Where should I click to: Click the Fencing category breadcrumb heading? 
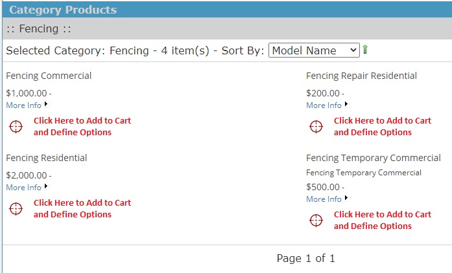tap(39, 28)
